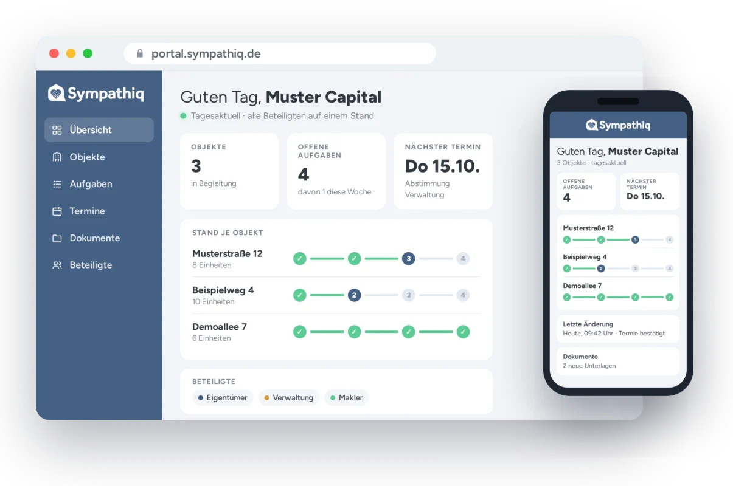Click 'Guten Tag, Muster Capital' desktop heading
The image size is (733, 486).
[x=281, y=97]
